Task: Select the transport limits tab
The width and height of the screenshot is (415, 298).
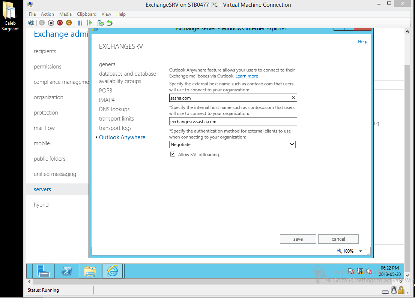Action: (x=116, y=119)
